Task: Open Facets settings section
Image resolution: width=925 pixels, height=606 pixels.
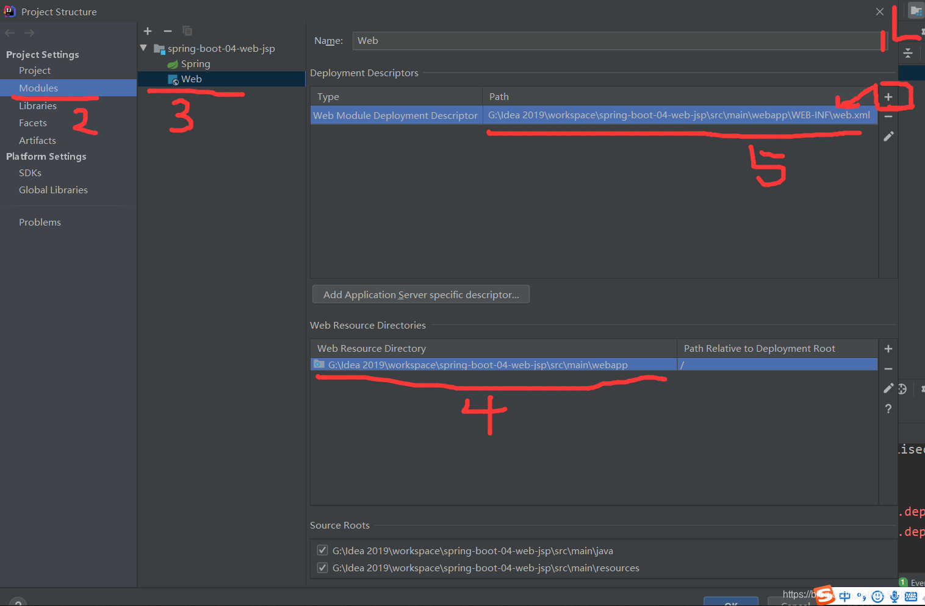Action: click(33, 123)
